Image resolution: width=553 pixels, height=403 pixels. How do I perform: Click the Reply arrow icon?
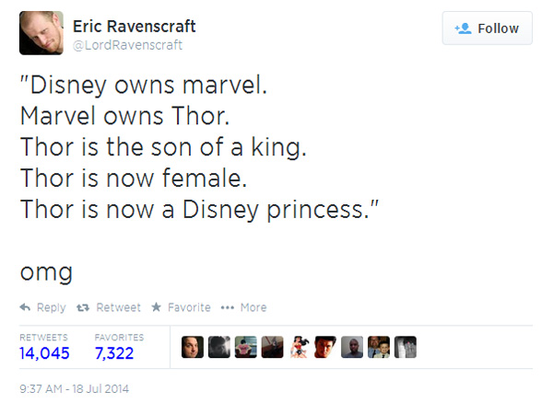26,307
